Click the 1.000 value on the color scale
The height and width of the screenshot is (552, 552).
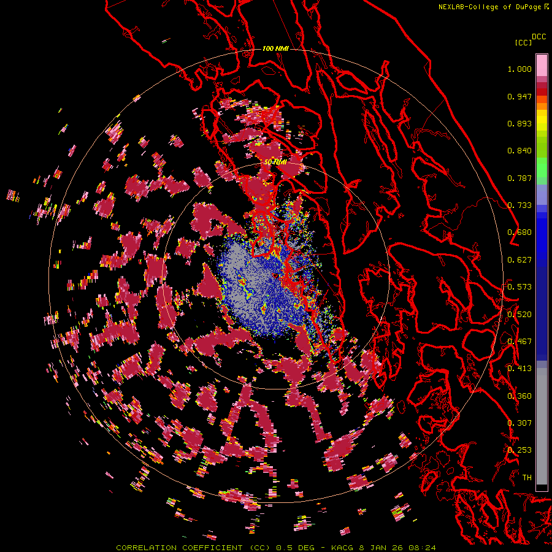[519, 69]
